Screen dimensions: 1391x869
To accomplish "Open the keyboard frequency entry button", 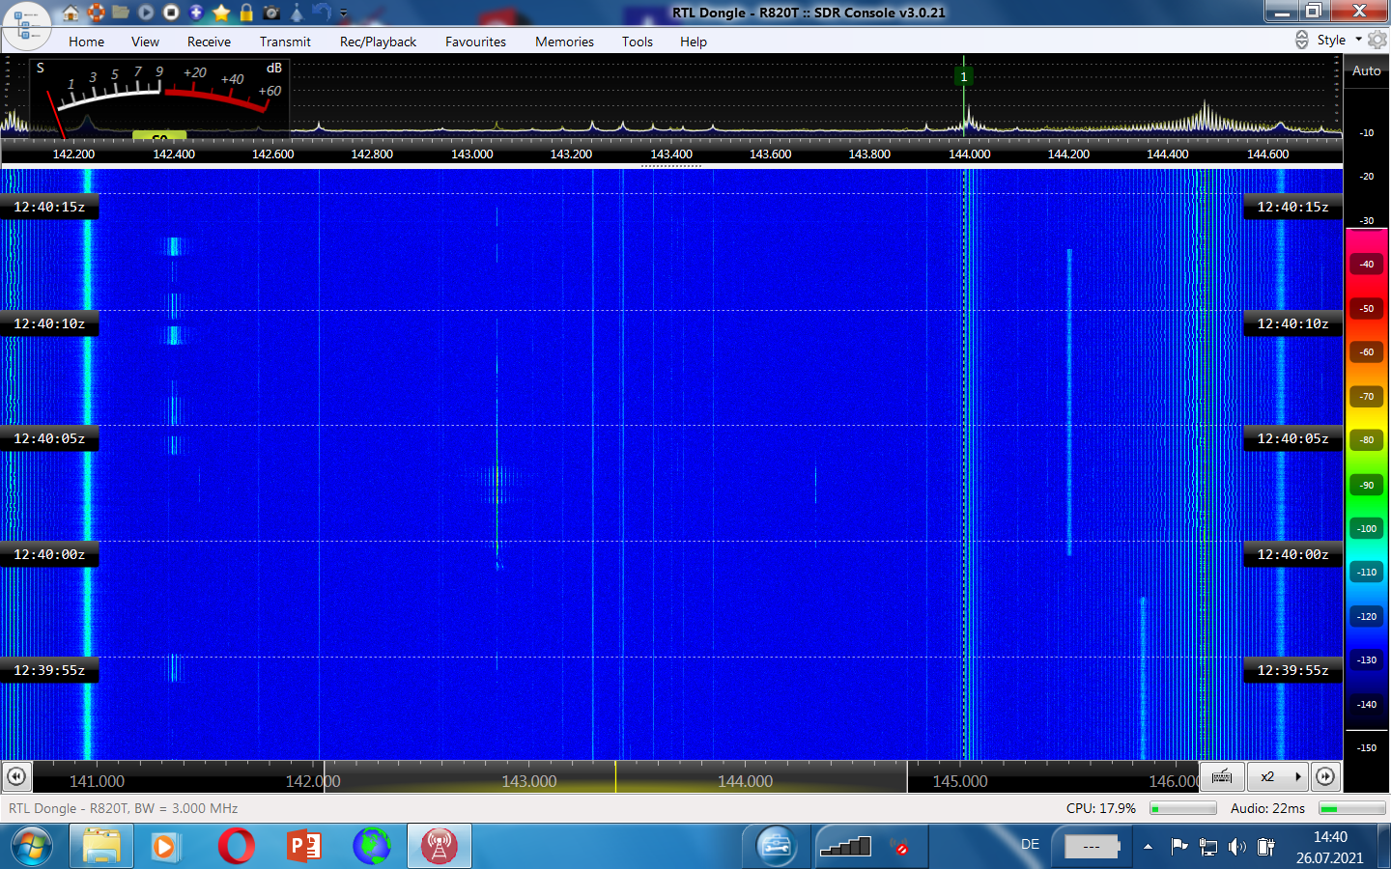I will tap(1222, 776).
